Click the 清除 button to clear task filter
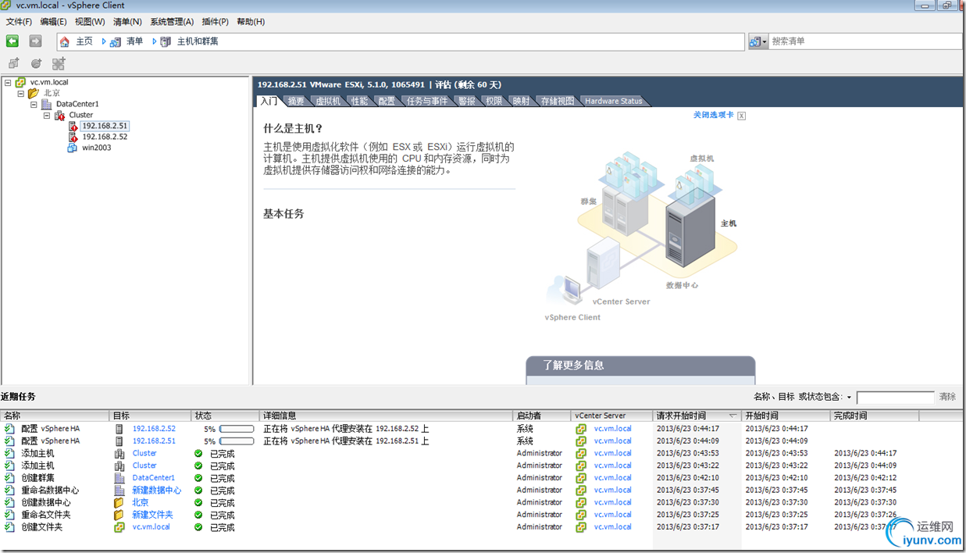 (x=946, y=396)
